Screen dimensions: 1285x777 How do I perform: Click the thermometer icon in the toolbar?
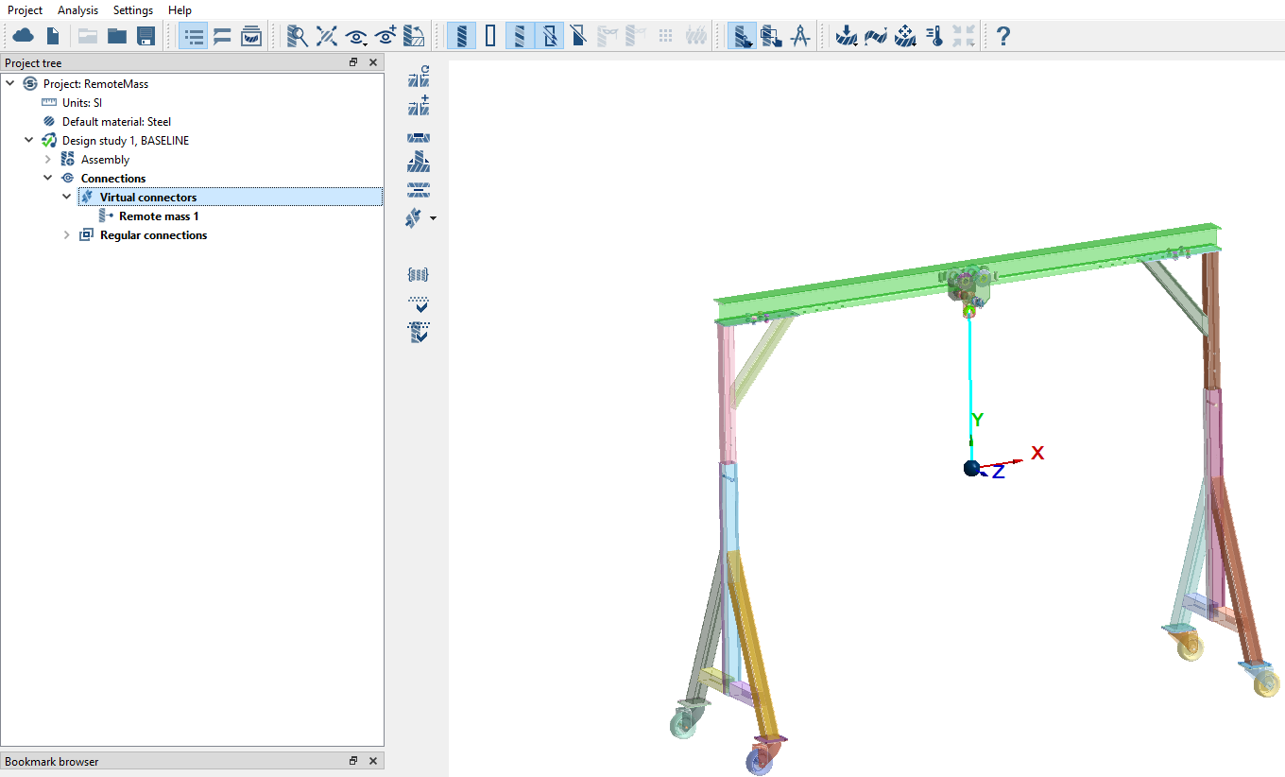coord(934,36)
